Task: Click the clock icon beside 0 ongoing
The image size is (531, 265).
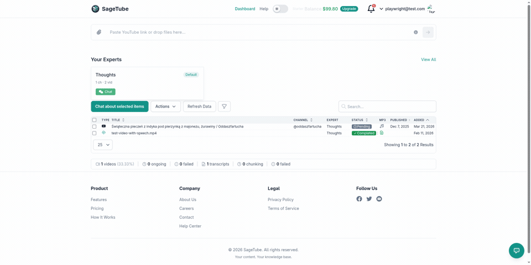Action: [144, 164]
